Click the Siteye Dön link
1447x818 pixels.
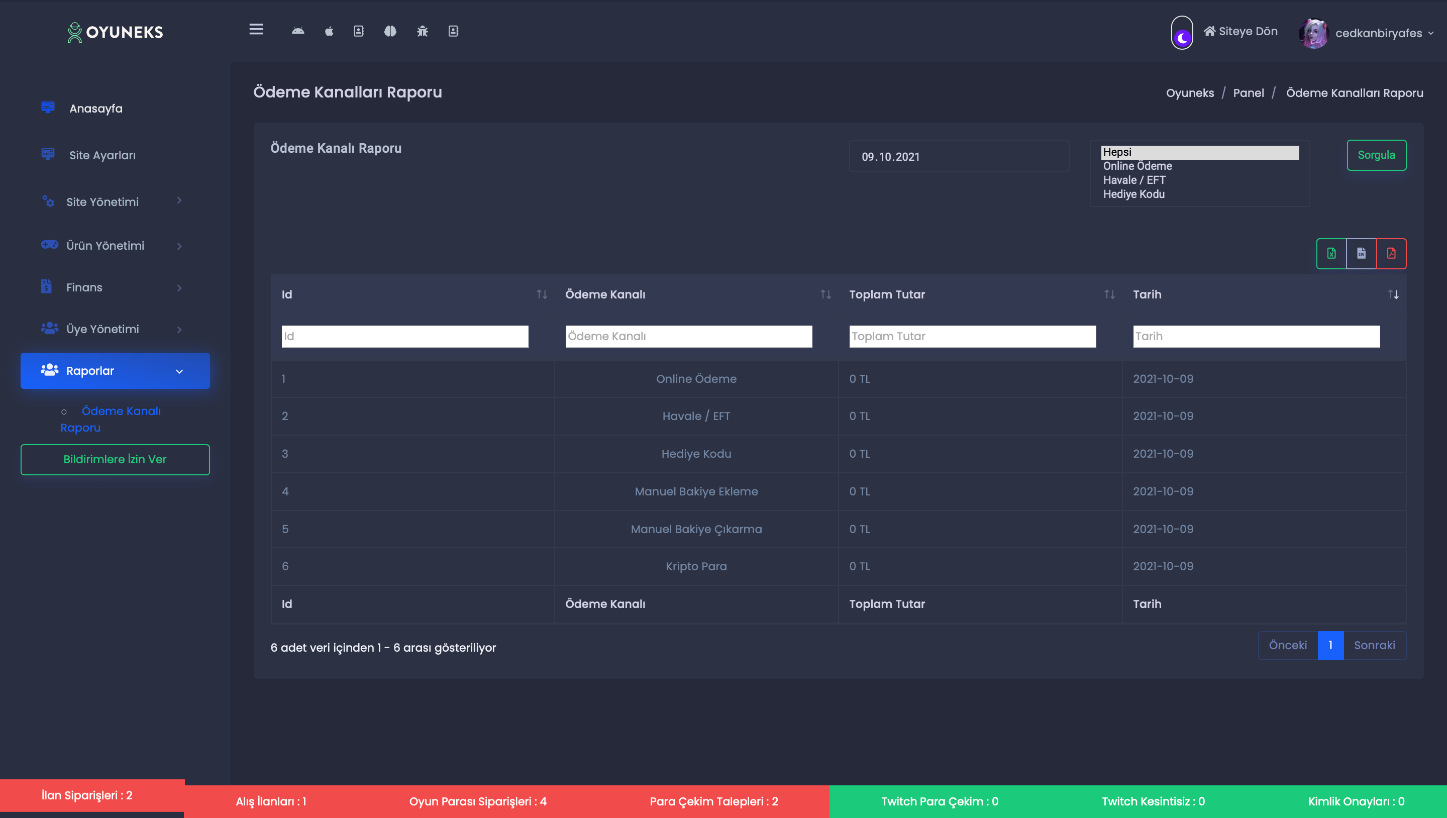1241,32
